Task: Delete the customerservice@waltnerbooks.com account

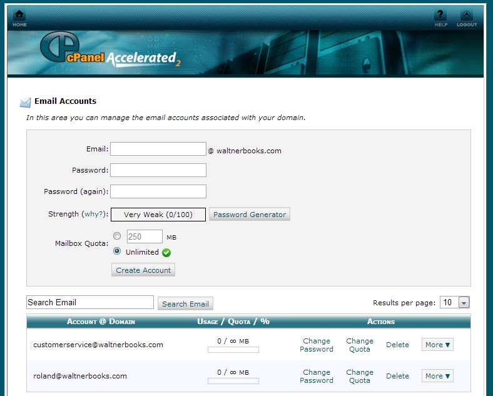Action: pyautogui.click(x=397, y=345)
